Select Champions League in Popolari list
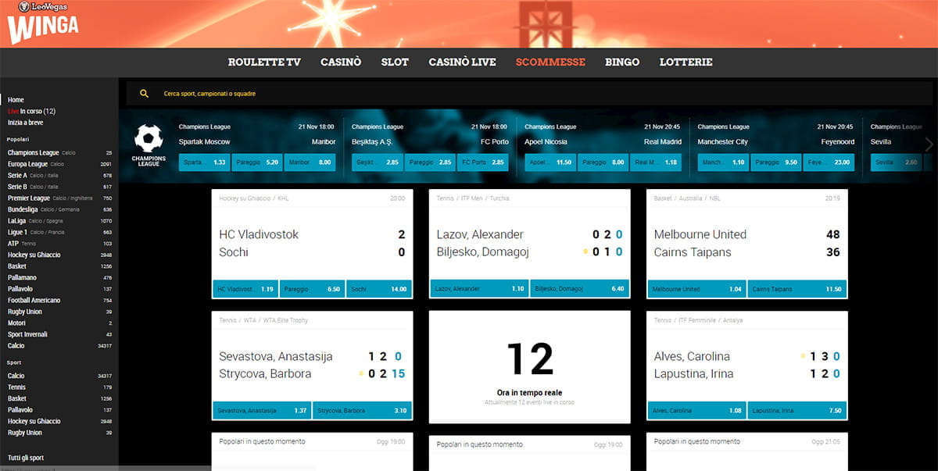 point(59,153)
